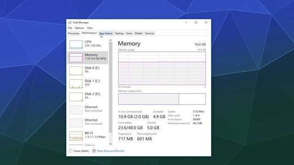Select the Disk 2 (D:) graph thumbnail
Screen dimensions: 294x165
76,97
